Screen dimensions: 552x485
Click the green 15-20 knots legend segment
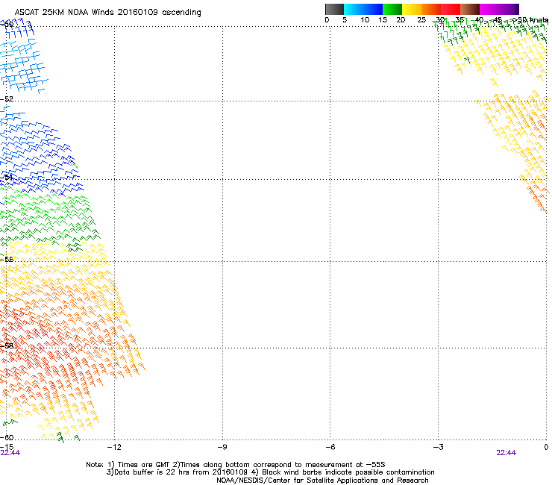pyautogui.click(x=392, y=9)
